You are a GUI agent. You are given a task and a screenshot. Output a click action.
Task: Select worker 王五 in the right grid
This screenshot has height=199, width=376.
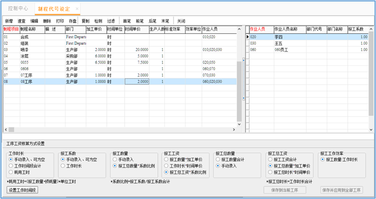tap(309, 43)
